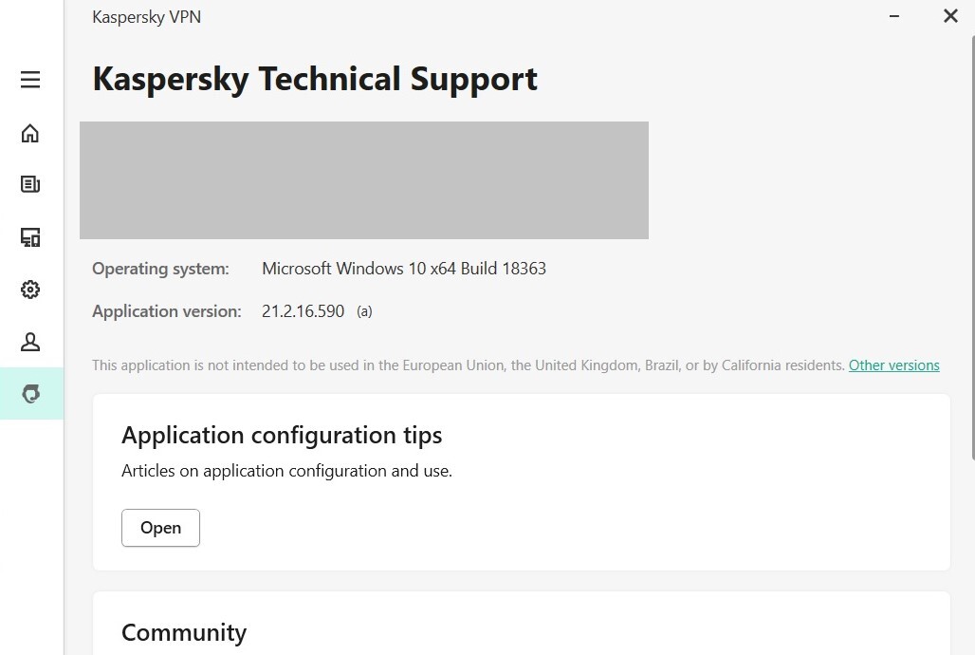
Task: Click the application version number 21.2.16.590
Action: (303, 311)
